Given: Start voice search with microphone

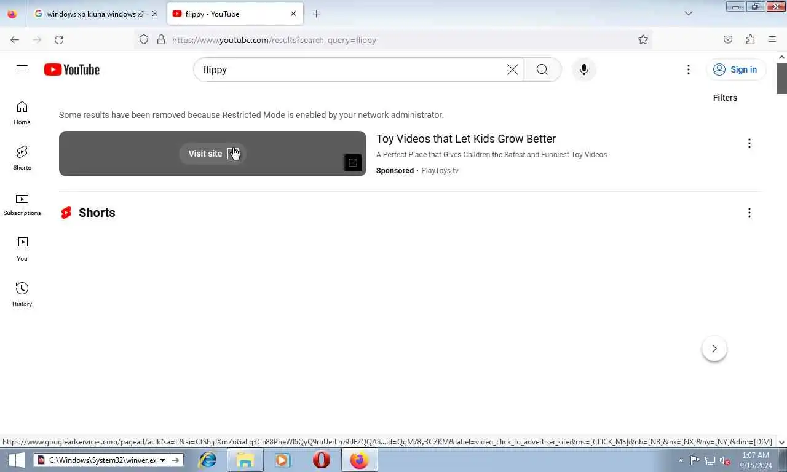Looking at the screenshot, I should click(584, 69).
